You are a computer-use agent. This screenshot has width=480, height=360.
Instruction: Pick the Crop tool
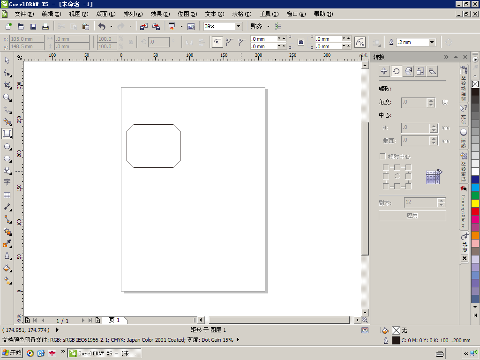click(x=7, y=85)
